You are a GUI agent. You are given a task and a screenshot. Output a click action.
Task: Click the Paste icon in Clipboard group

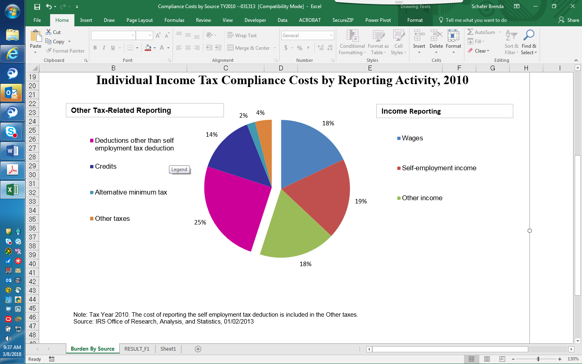coord(36,36)
